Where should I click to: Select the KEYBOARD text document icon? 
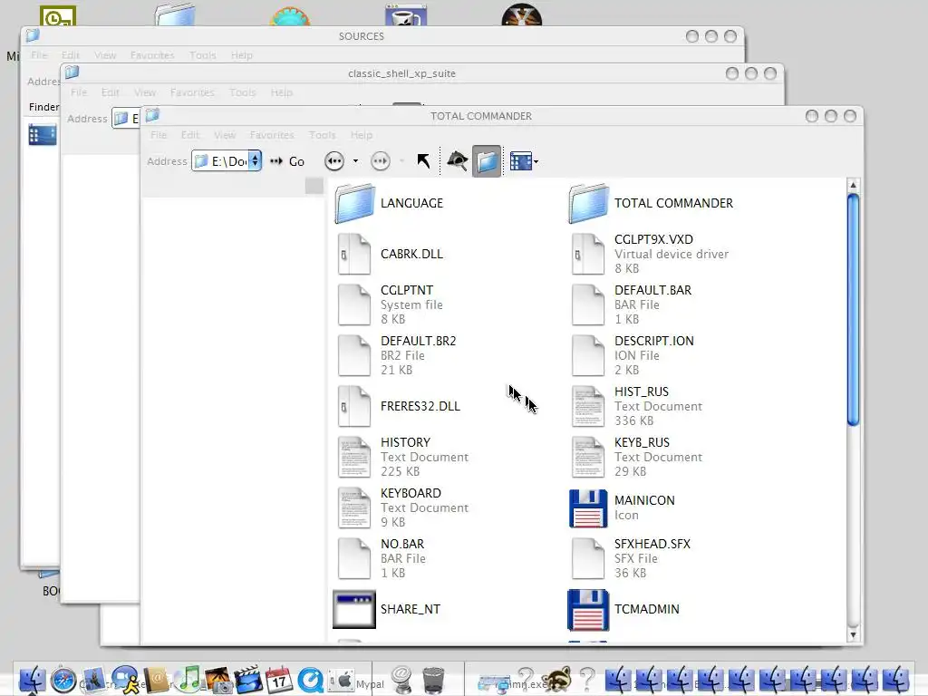(354, 507)
